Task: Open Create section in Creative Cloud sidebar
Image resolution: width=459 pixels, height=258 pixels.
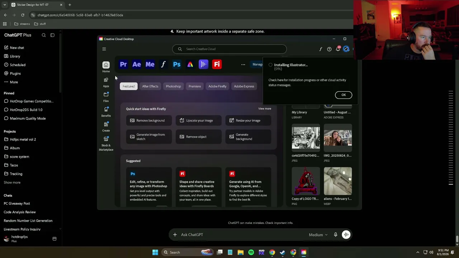Action: [x=106, y=127]
